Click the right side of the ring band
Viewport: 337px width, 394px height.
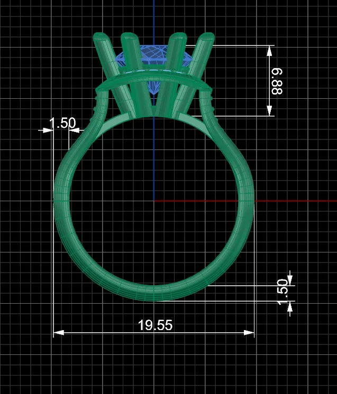(246, 201)
